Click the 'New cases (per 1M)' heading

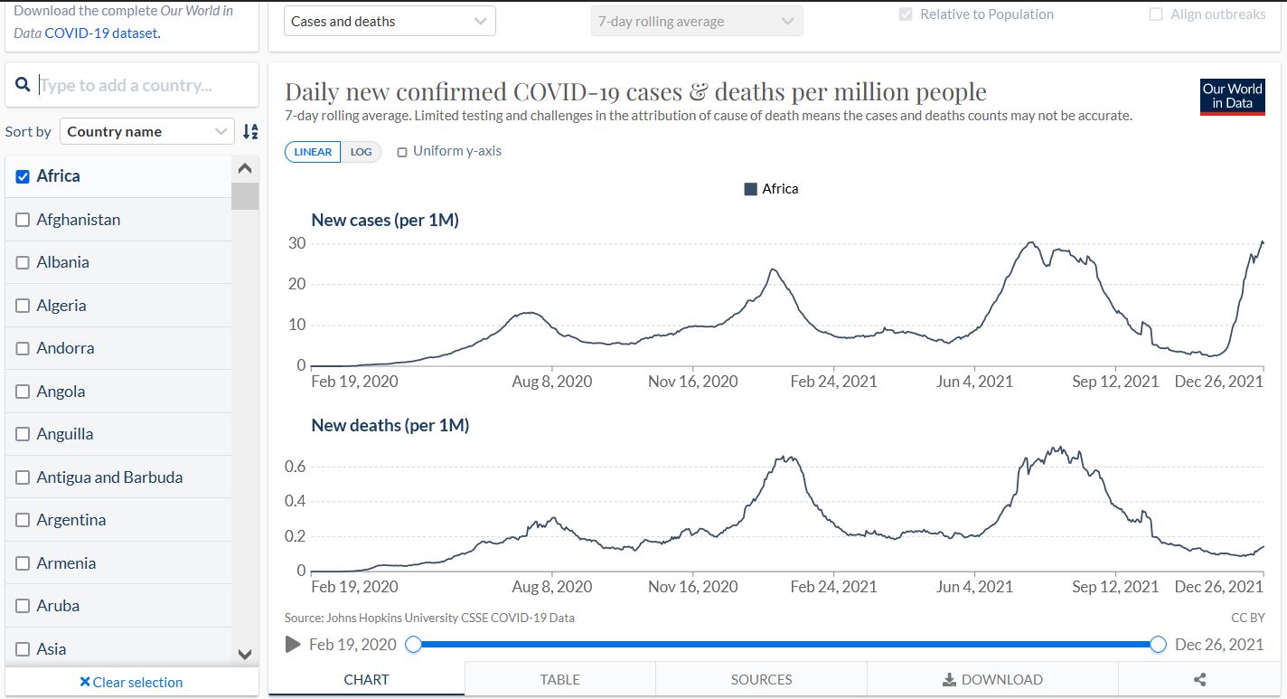point(385,220)
